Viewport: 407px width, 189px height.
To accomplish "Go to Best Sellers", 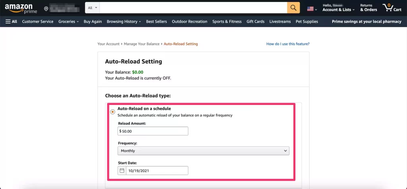I will (x=156, y=21).
